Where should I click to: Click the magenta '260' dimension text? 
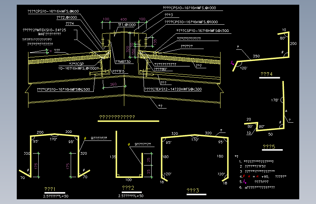tap(113, 84)
